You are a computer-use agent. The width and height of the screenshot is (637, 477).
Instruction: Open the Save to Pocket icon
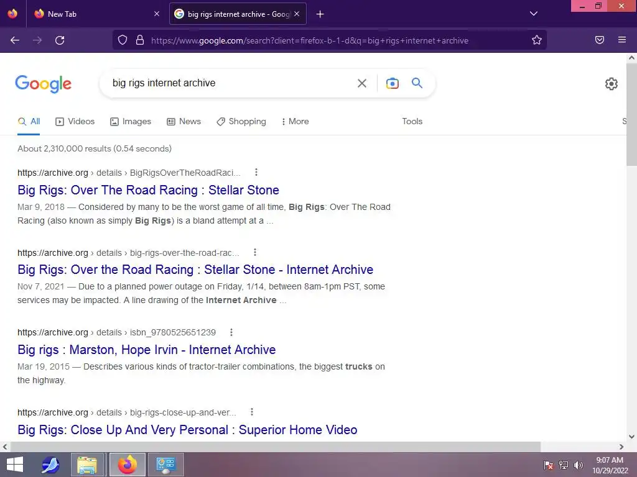point(600,40)
